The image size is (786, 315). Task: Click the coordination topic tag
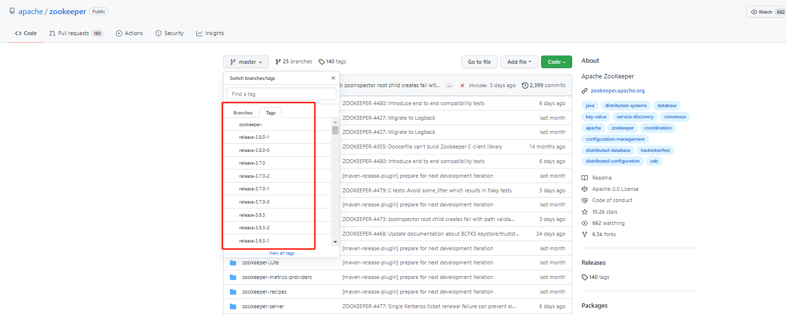(x=658, y=128)
